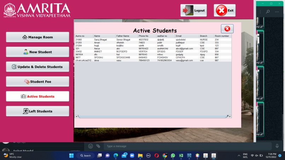Sort by Father Name column header

click(x=127, y=36)
